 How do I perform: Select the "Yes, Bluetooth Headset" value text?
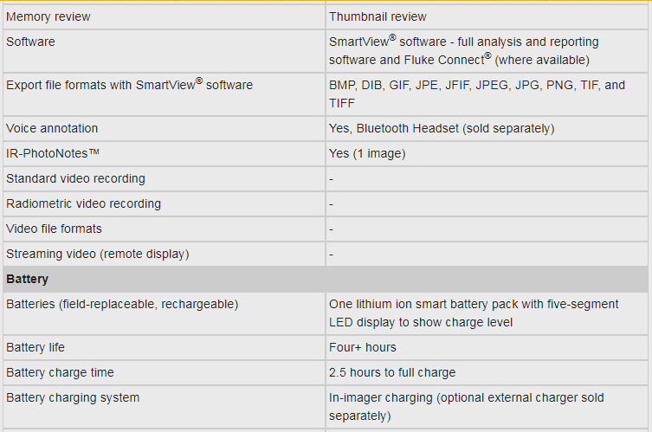[x=442, y=128]
